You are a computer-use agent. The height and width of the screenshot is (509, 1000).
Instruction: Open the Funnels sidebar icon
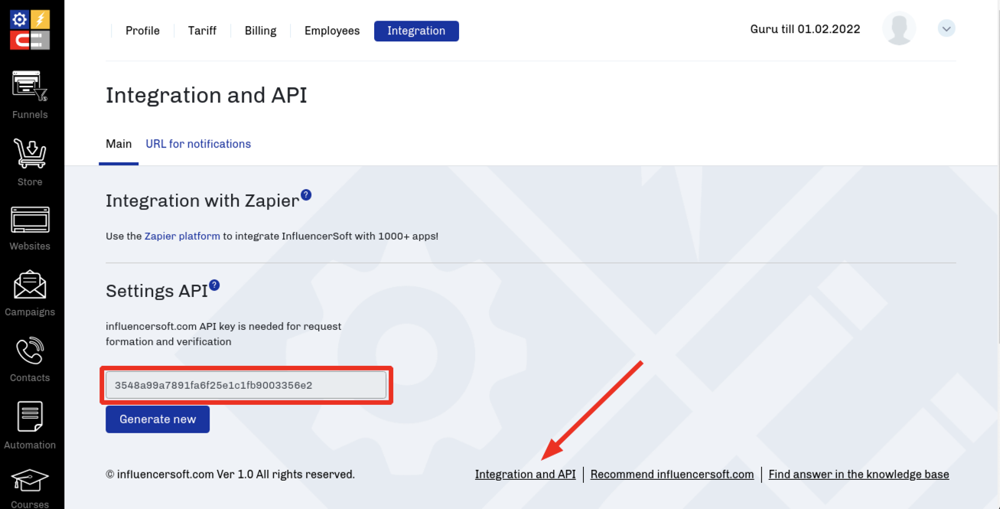30,86
